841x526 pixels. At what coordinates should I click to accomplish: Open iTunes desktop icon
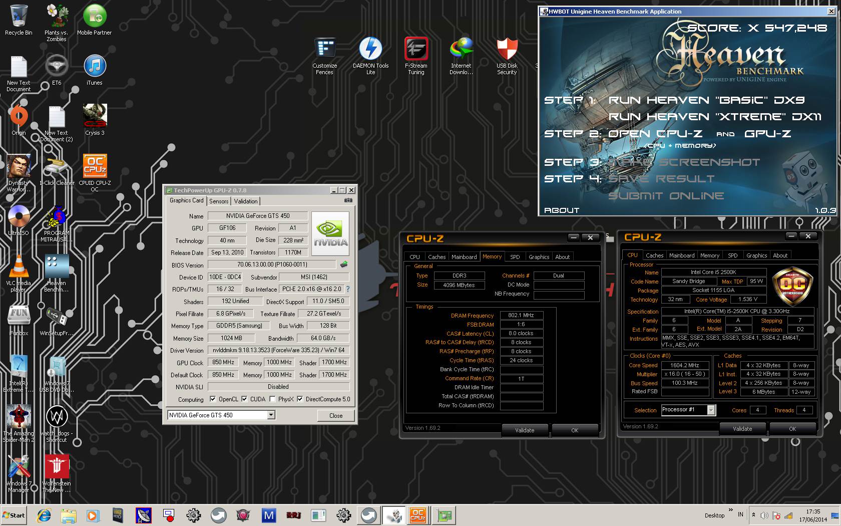click(x=95, y=70)
